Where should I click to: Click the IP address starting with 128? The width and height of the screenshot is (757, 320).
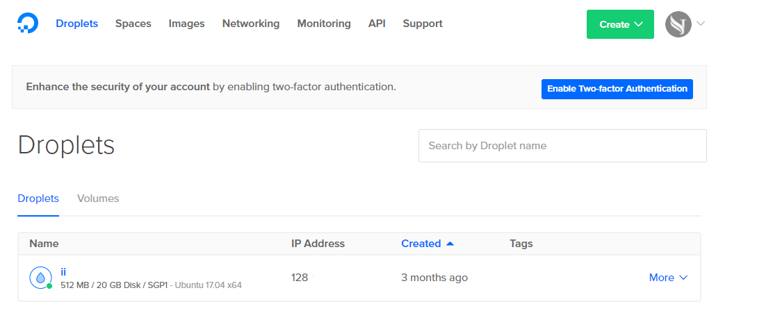300,278
